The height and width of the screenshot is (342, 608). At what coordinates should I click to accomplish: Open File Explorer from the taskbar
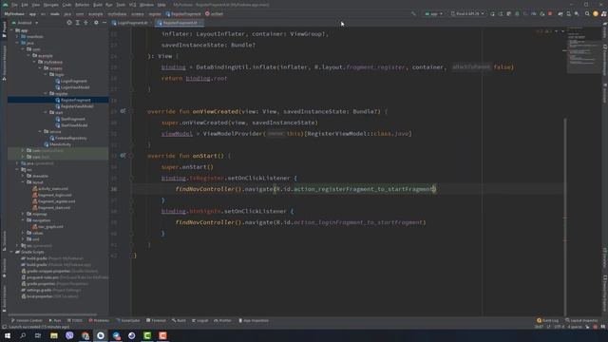pos(54,335)
